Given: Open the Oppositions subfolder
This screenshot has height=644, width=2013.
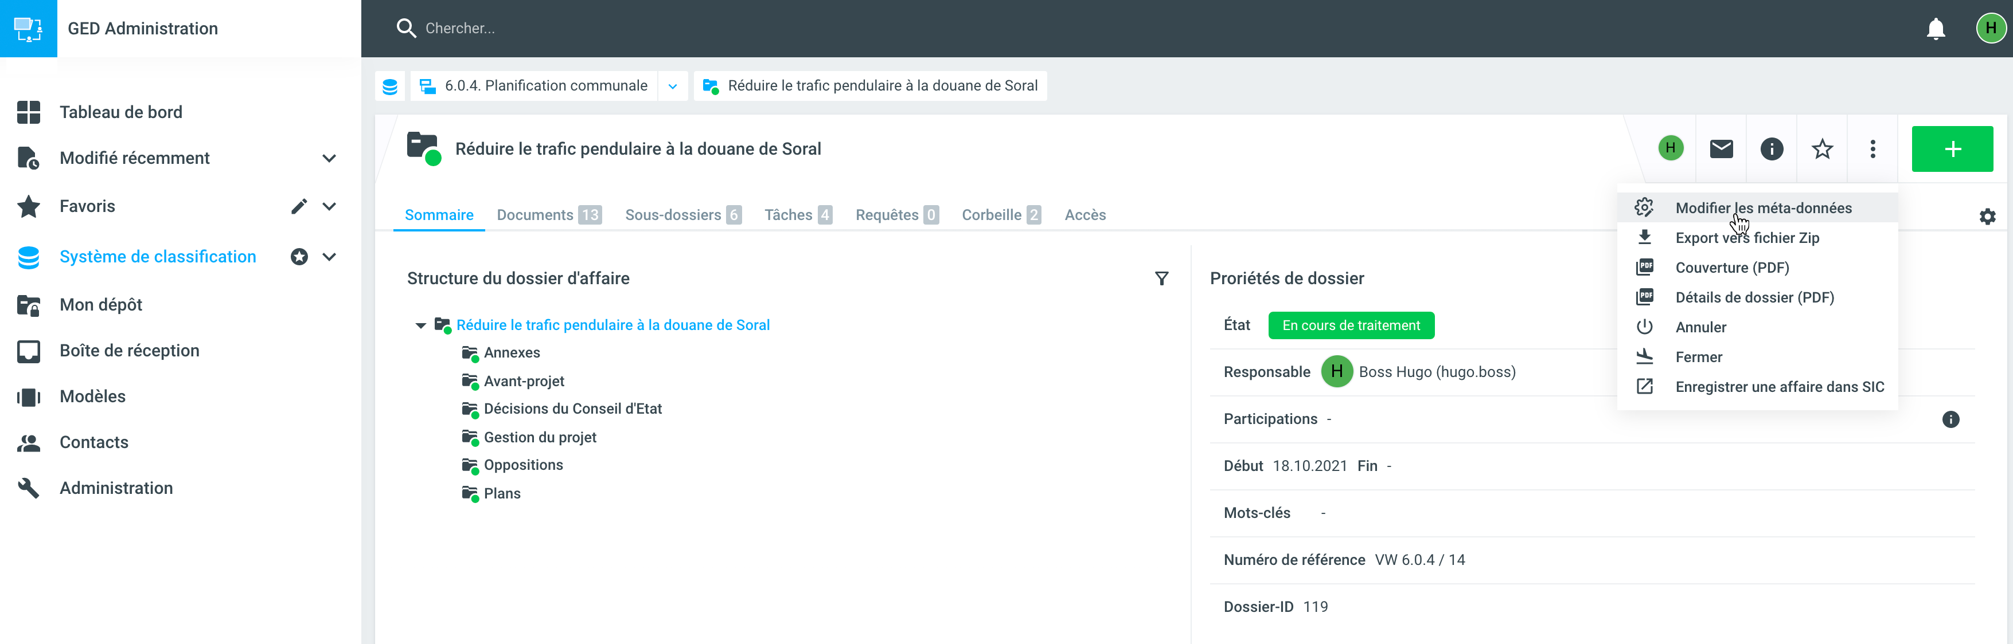Looking at the screenshot, I should (523, 465).
